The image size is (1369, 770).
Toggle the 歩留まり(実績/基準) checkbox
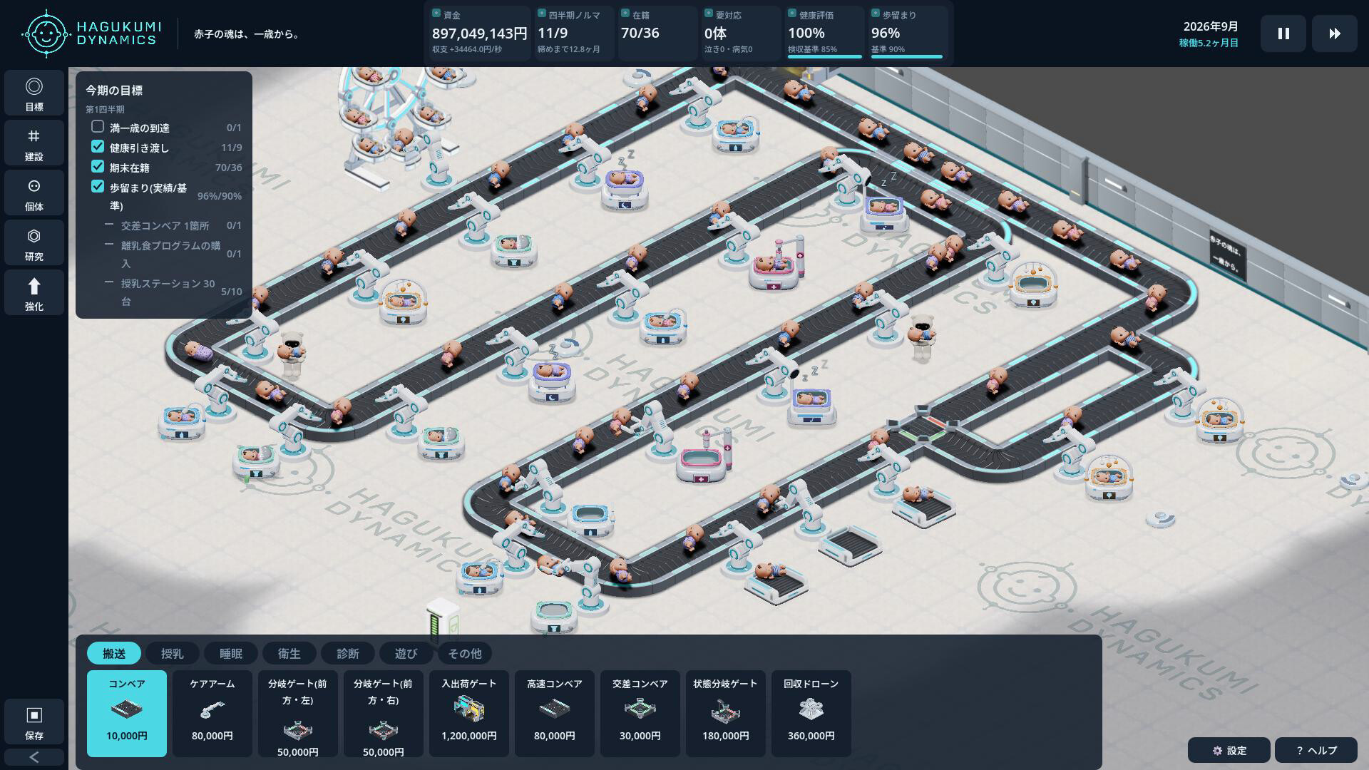click(98, 187)
